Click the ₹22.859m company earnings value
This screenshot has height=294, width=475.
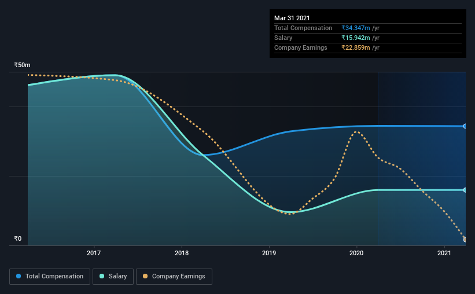[x=356, y=47]
